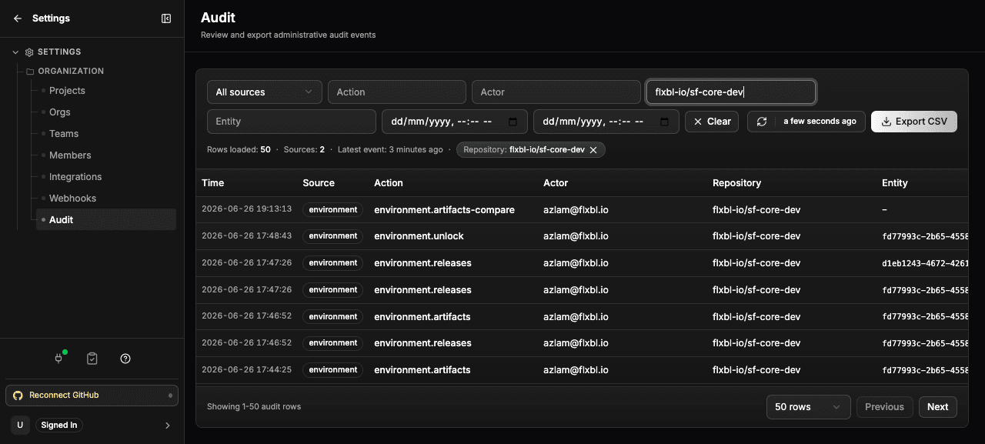This screenshot has width=985, height=444.
Task: Click the Actor column header
Action: (x=556, y=183)
